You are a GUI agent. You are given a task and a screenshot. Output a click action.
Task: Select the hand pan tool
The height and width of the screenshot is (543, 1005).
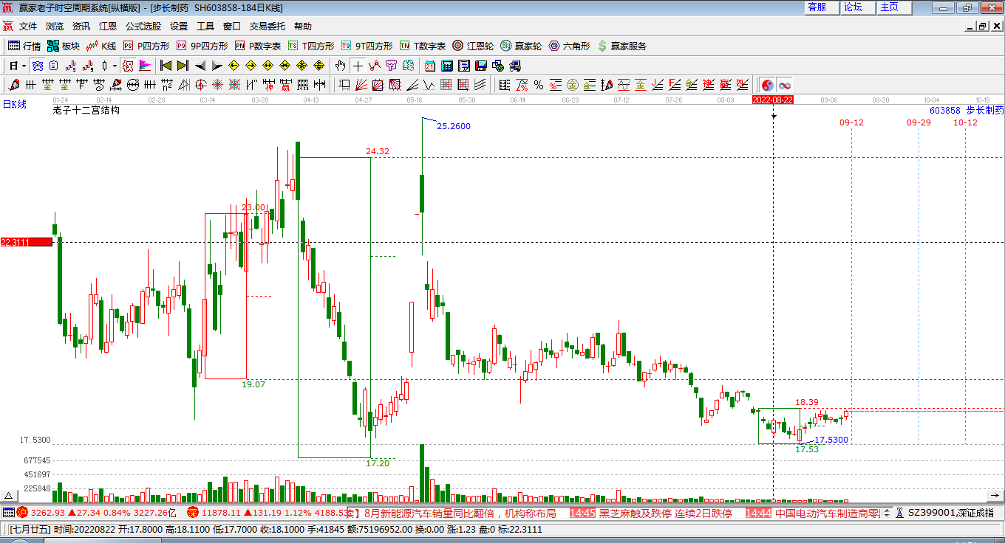tap(340, 66)
